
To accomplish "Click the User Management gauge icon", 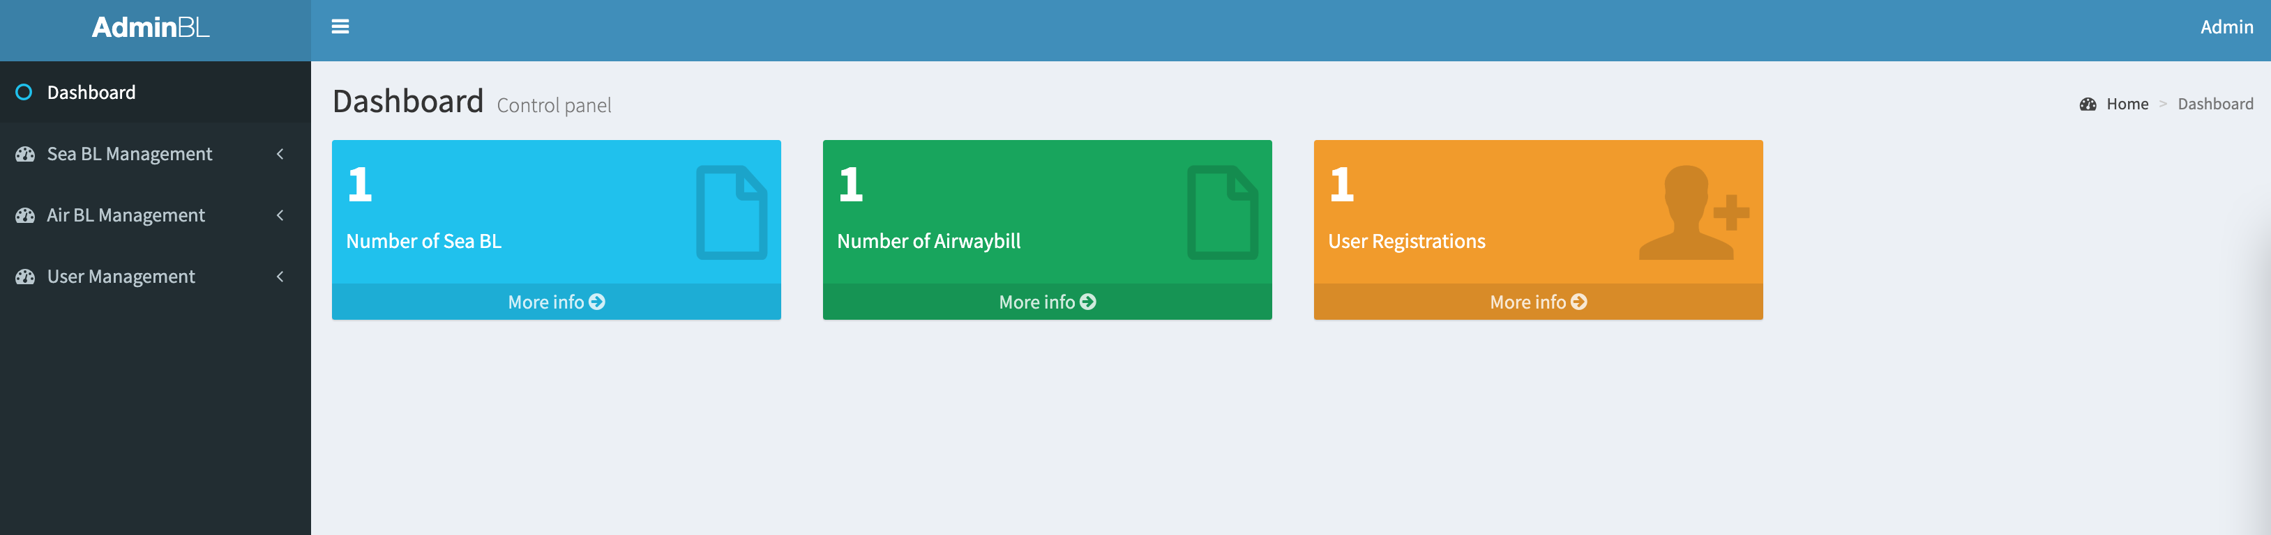I will click(x=24, y=277).
